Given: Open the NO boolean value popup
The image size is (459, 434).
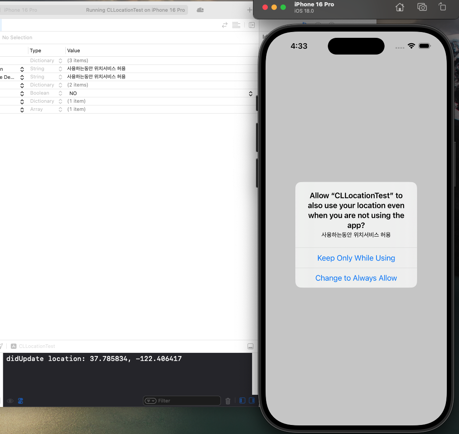Looking at the screenshot, I should [x=251, y=93].
